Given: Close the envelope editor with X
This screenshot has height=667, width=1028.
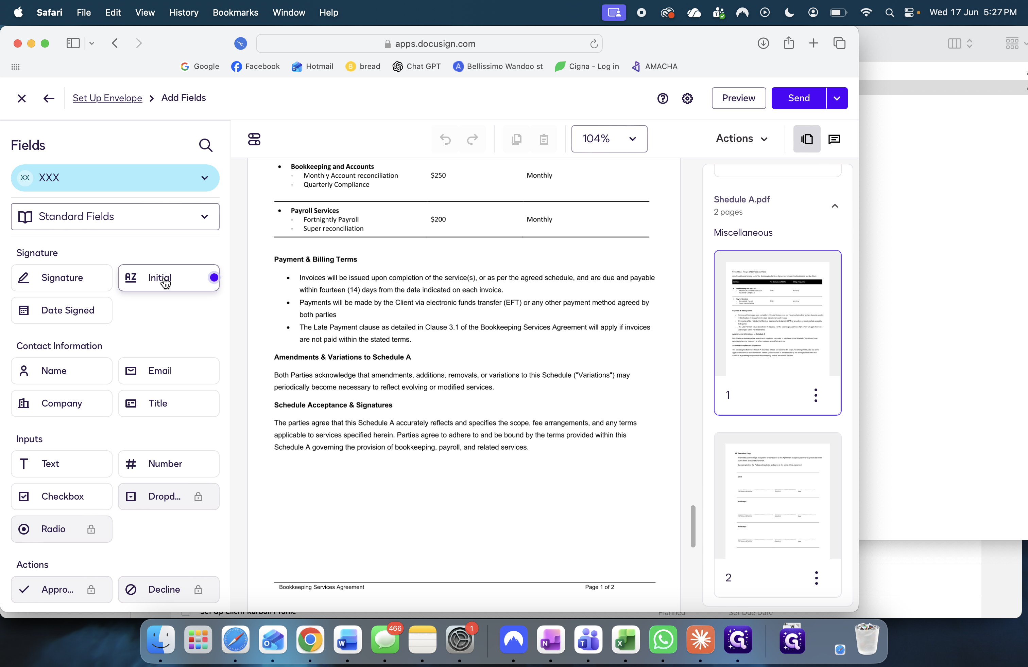Looking at the screenshot, I should pos(22,98).
